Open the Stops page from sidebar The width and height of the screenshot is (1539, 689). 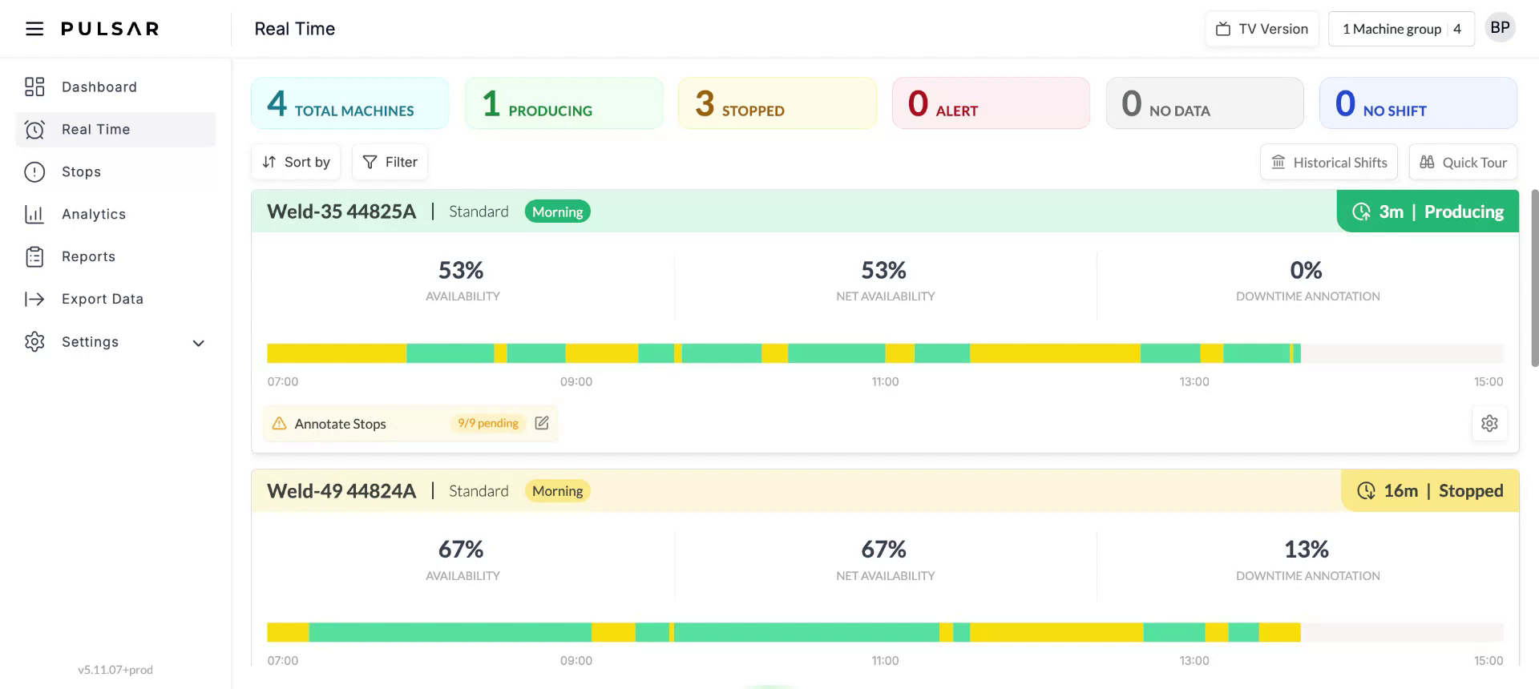tap(81, 171)
